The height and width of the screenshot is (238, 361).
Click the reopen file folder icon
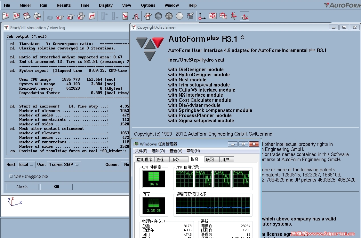click(16, 16)
